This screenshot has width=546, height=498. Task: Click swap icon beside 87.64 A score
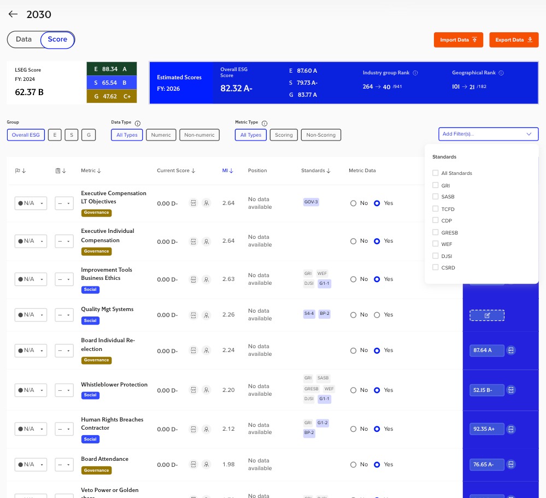click(x=511, y=350)
